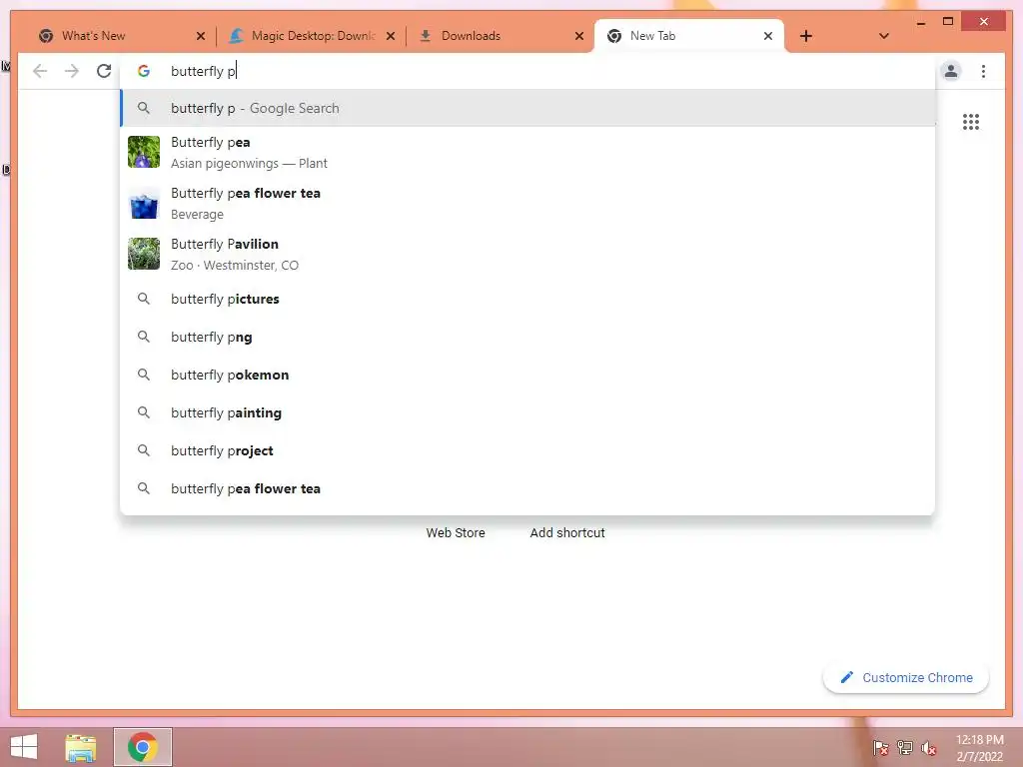Click the Google G icon in address bar
The width and height of the screenshot is (1023, 767).
click(144, 71)
